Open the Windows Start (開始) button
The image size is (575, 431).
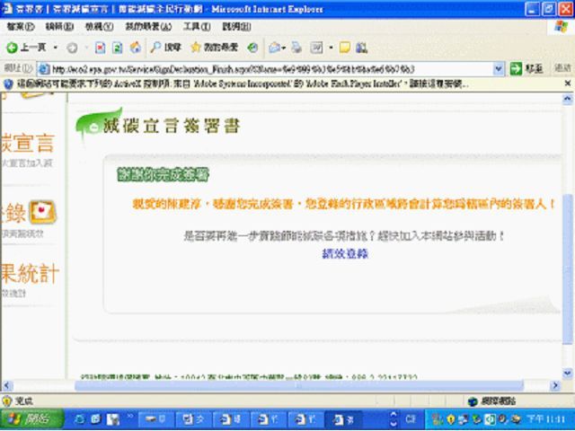coord(31,419)
